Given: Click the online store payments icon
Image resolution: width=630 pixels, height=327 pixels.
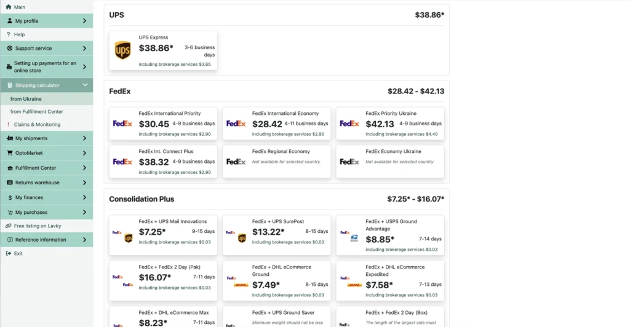Looking at the screenshot, I should click(x=9, y=66).
